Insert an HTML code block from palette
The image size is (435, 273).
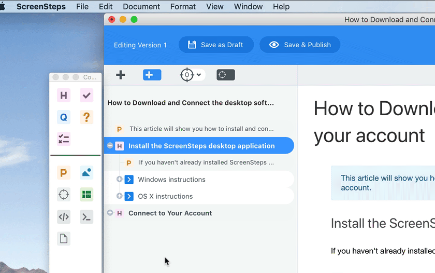pos(64,217)
